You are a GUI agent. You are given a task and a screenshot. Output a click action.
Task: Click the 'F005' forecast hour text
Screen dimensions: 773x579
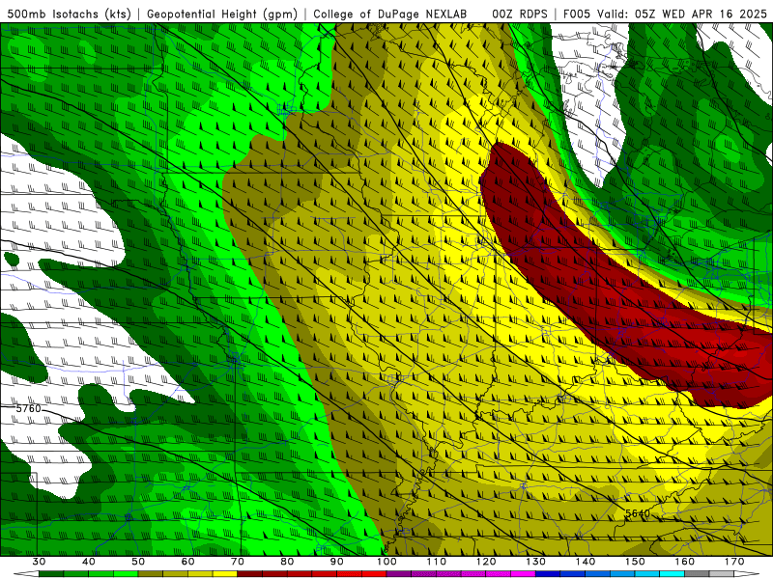[x=576, y=14]
